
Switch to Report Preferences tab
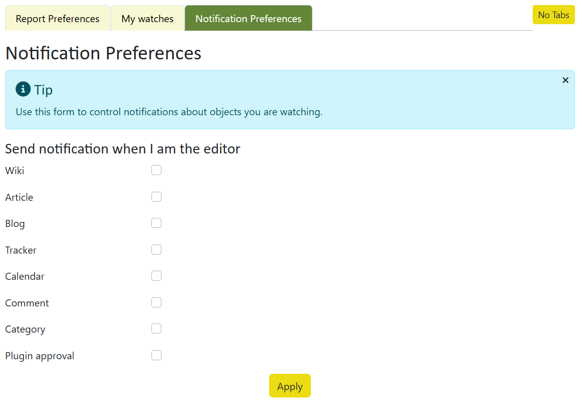(57, 18)
